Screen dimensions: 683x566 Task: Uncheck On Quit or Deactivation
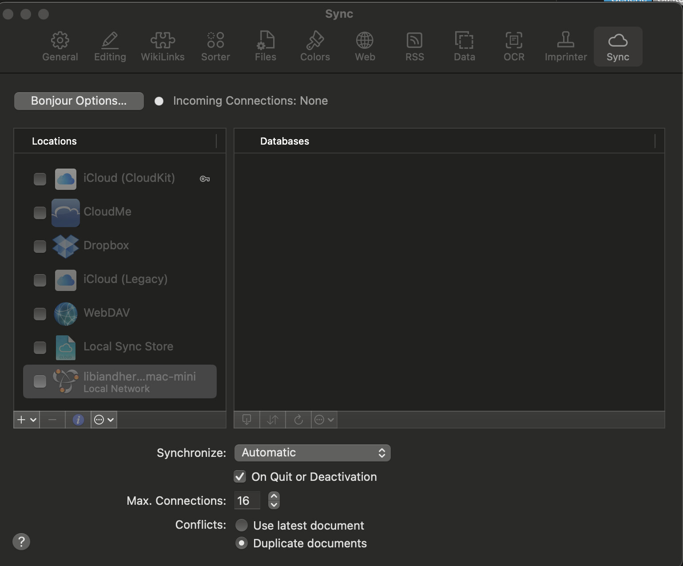[x=240, y=476]
